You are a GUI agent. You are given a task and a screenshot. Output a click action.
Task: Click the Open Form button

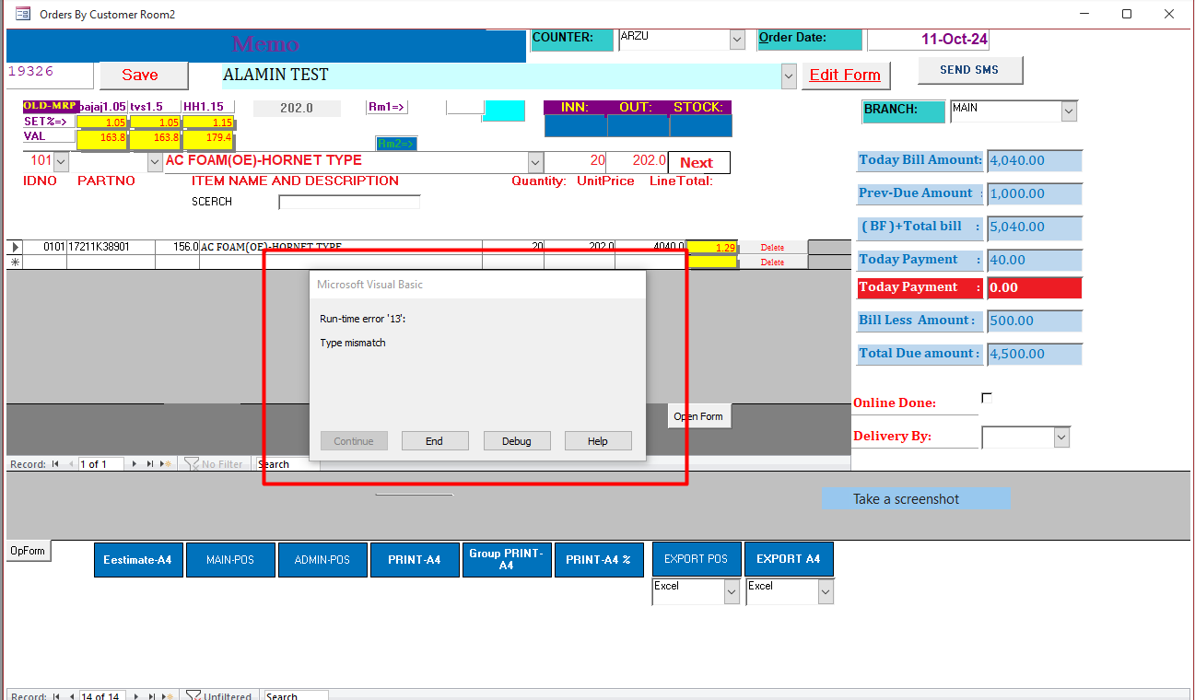(x=698, y=416)
